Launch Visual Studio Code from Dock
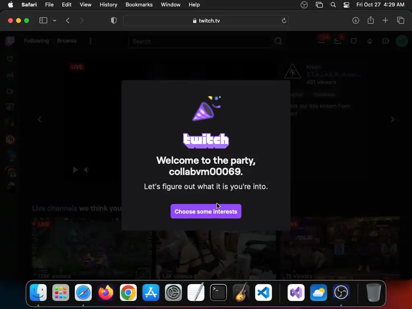The image size is (412, 309). pos(264,292)
